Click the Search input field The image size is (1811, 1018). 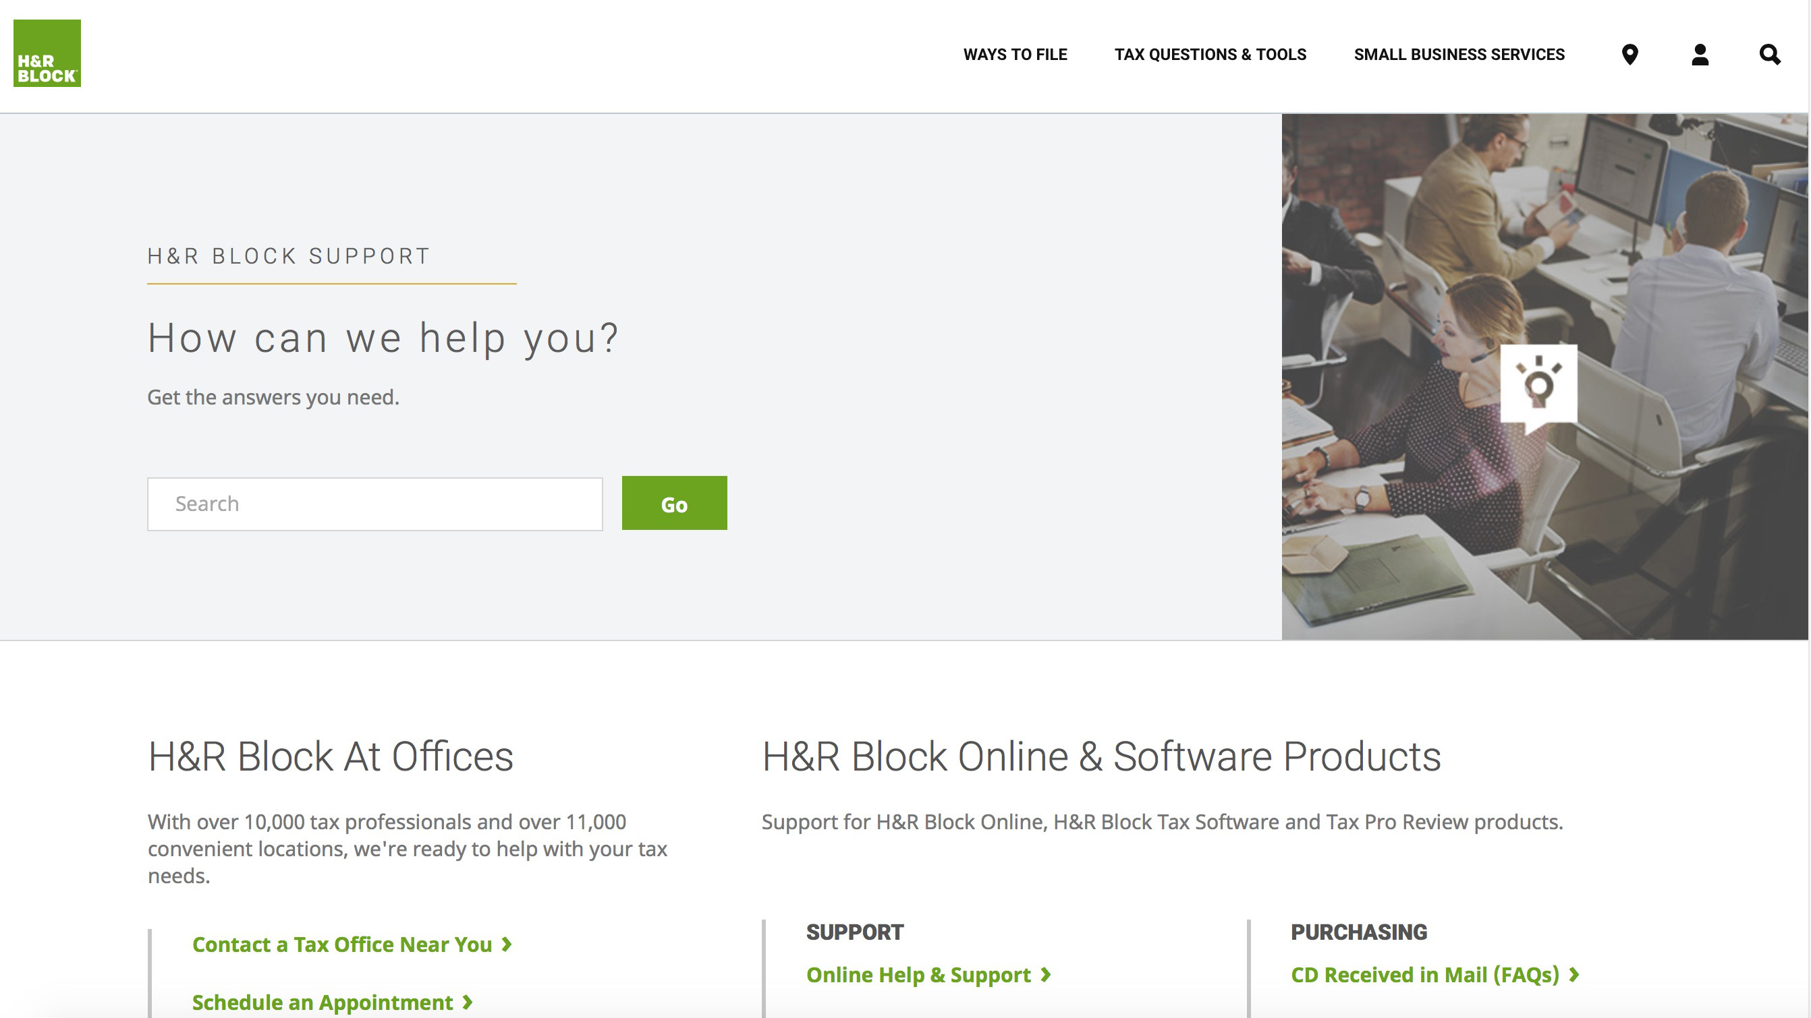tap(374, 502)
